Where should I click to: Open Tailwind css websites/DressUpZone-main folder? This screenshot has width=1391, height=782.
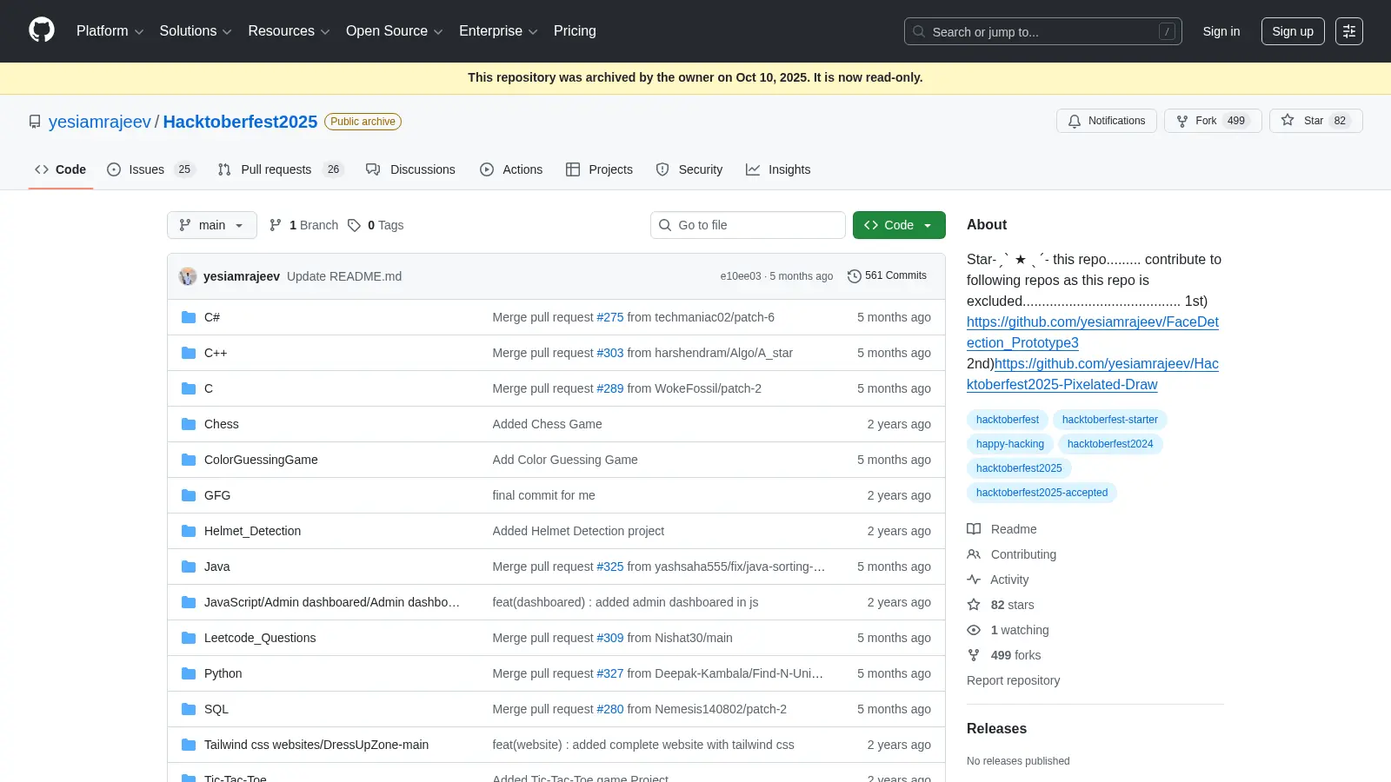coord(316,745)
